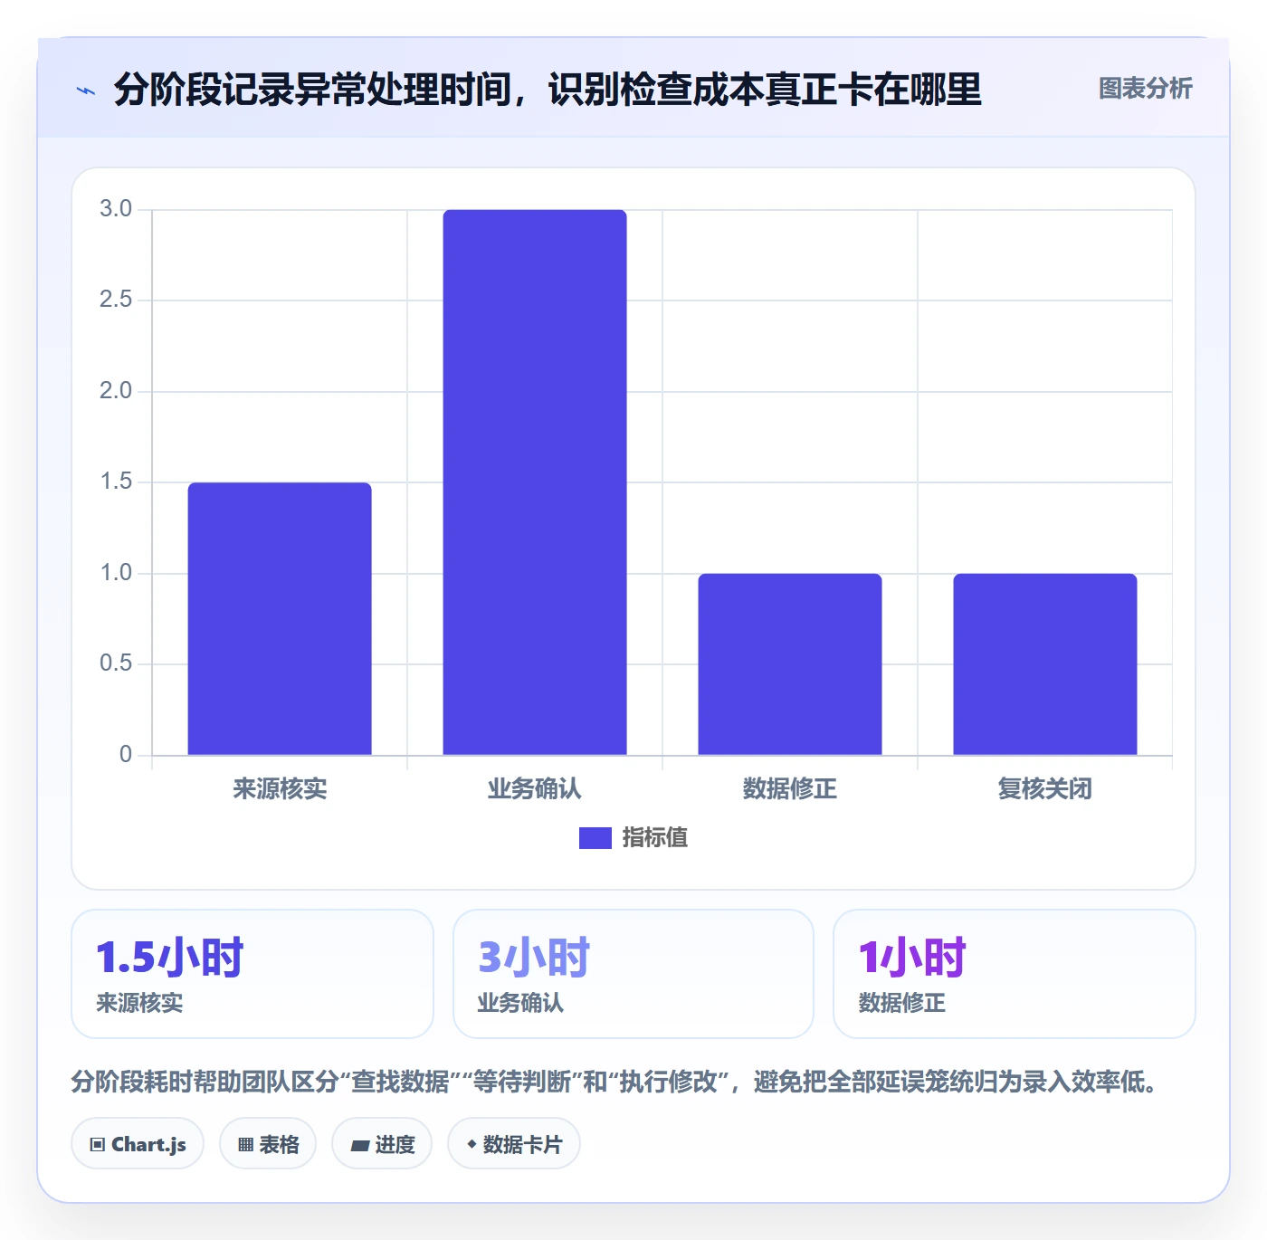This screenshot has height=1240, width=1267.
Task: Click the 数据修正 caption under 1小时
Action: pyautogui.click(x=901, y=1003)
